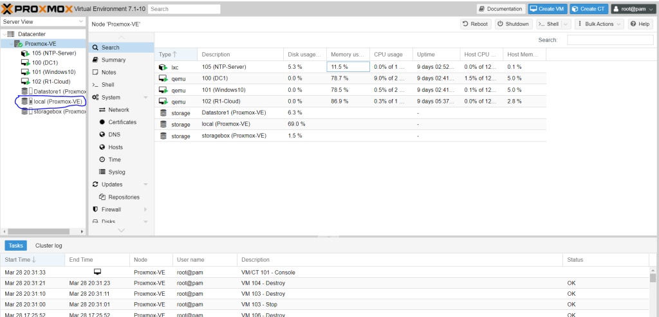Collapse the System menu section
This screenshot has width=659, height=317.
[145, 98]
